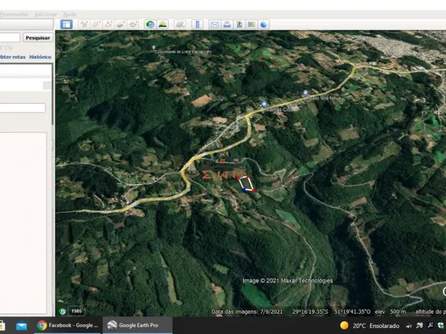446x334 pixels.
Task: Open the Histórico link
Action: tap(40, 57)
